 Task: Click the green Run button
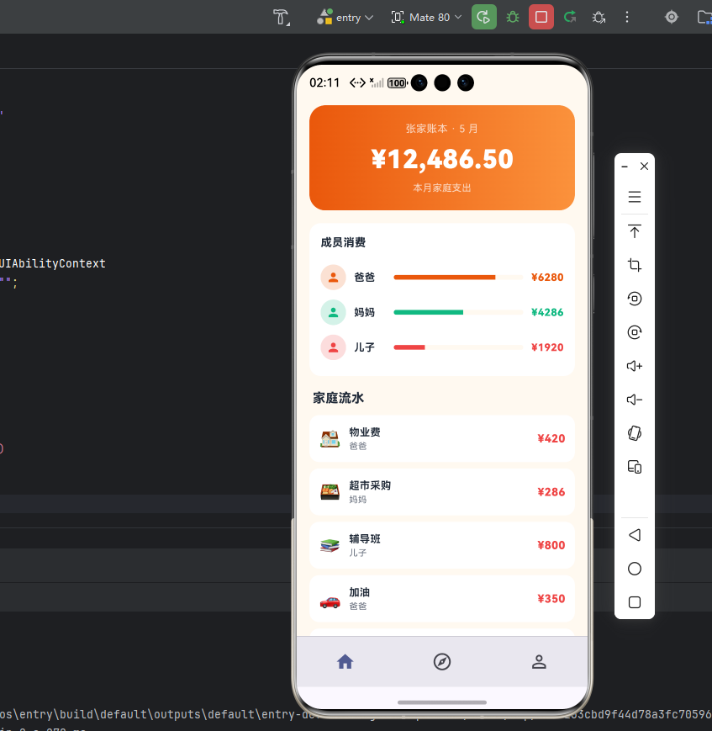pos(483,18)
